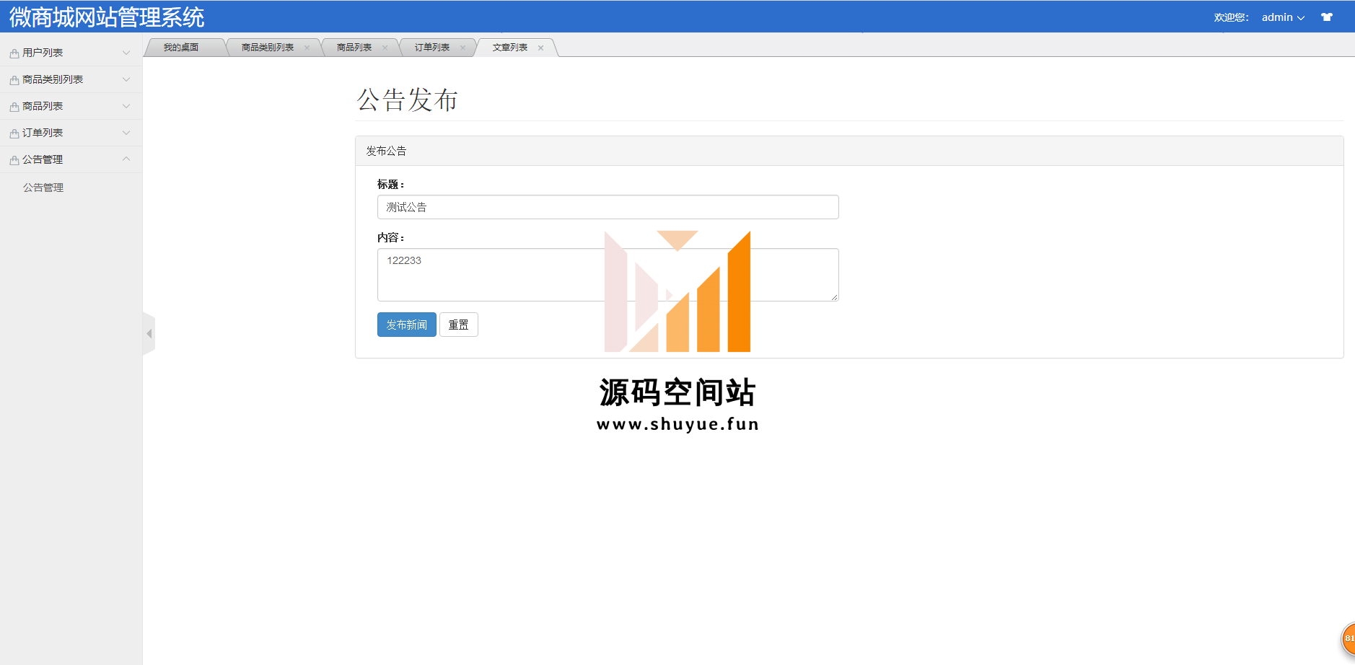Close the 文章列表 tab

click(x=540, y=48)
